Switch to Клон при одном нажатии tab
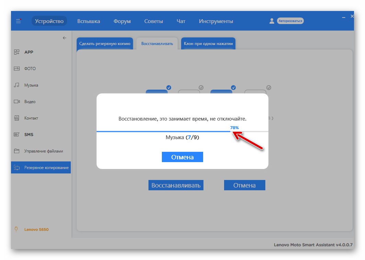 coord(208,44)
